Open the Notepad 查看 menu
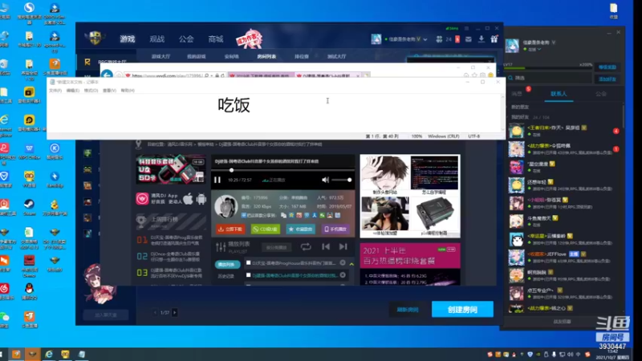This screenshot has width=642, height=361. coord(109,91)
